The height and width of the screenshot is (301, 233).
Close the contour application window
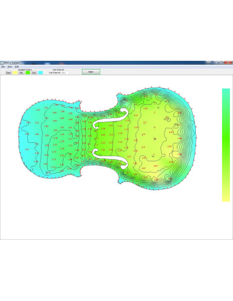click(x=228, y=62)
